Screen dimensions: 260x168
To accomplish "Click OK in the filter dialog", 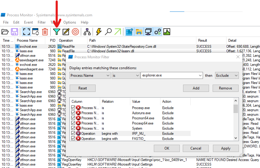I will pos(167,148).
